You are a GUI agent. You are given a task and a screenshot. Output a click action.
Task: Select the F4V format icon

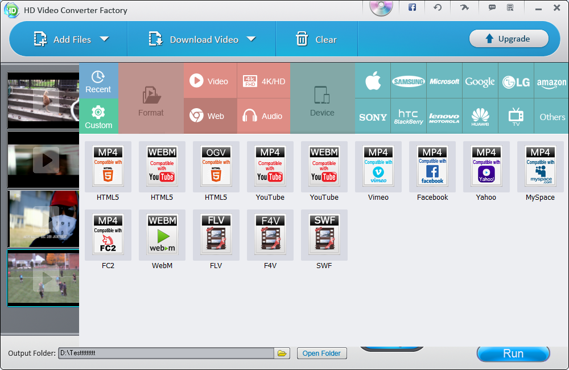click(x=270, y=235)
